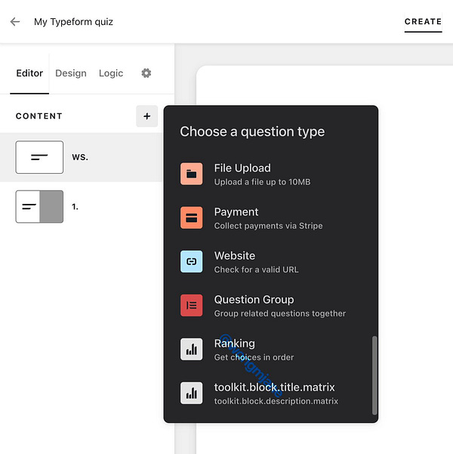Click 'Check for a valid URL' description
This screenshot has width=453, height=454.
[x=256, y=270]
